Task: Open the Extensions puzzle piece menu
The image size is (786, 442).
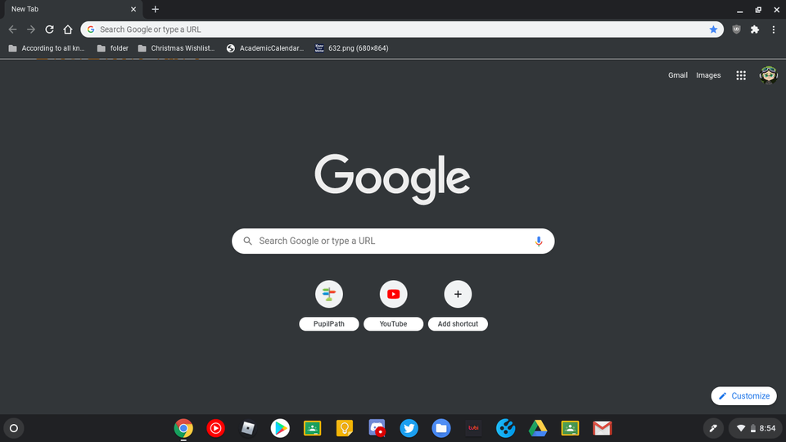Action: tap(755, 29)
